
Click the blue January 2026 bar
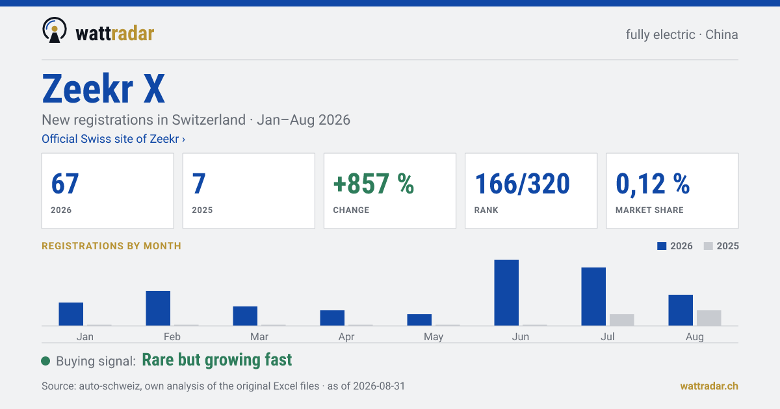pos(71,314)
